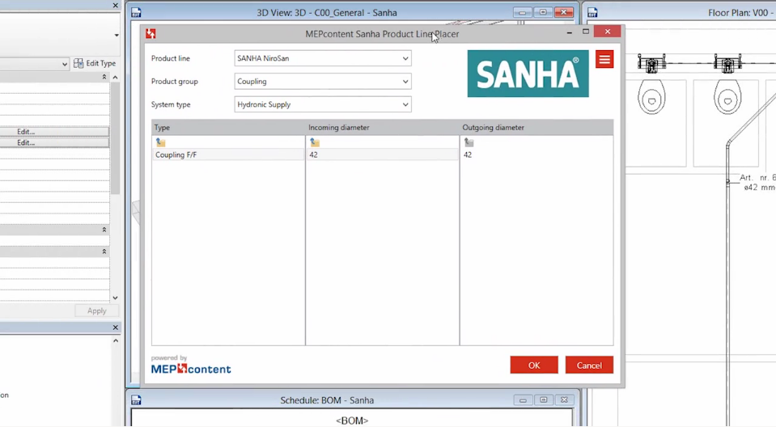
Task: Open the Product line dropdown
Action: click(323, 58)
